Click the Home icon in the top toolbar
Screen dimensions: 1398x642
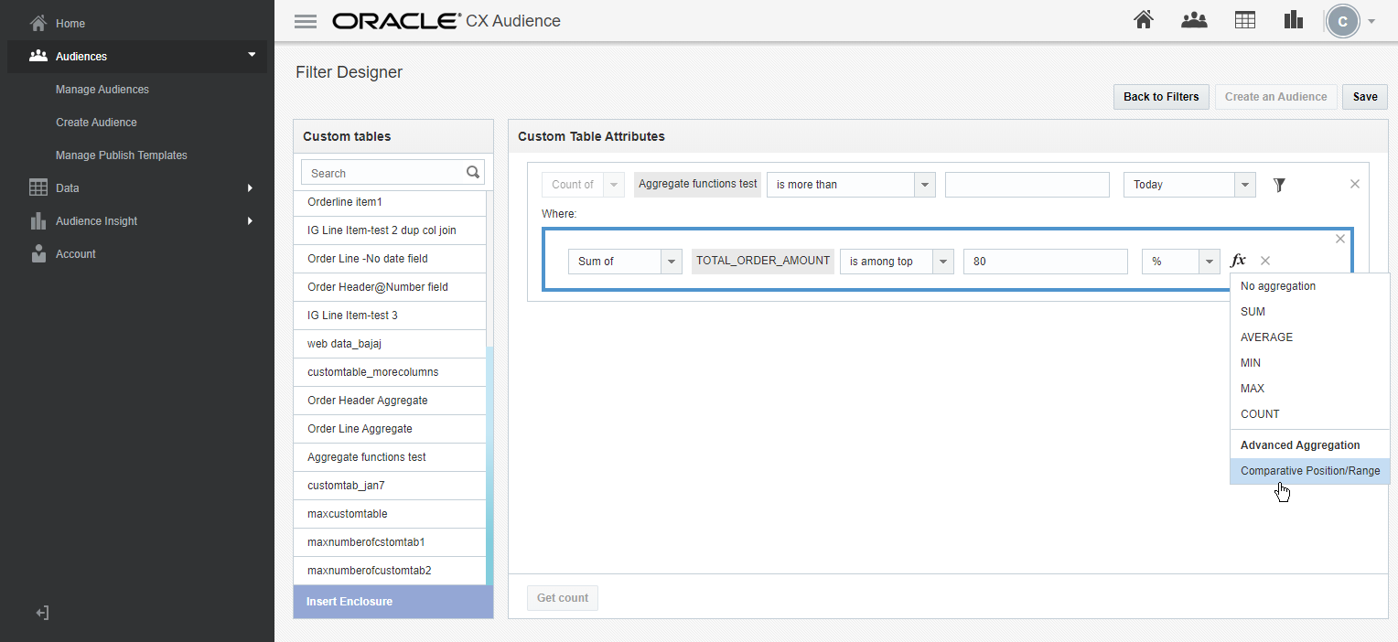(1143, 19)
